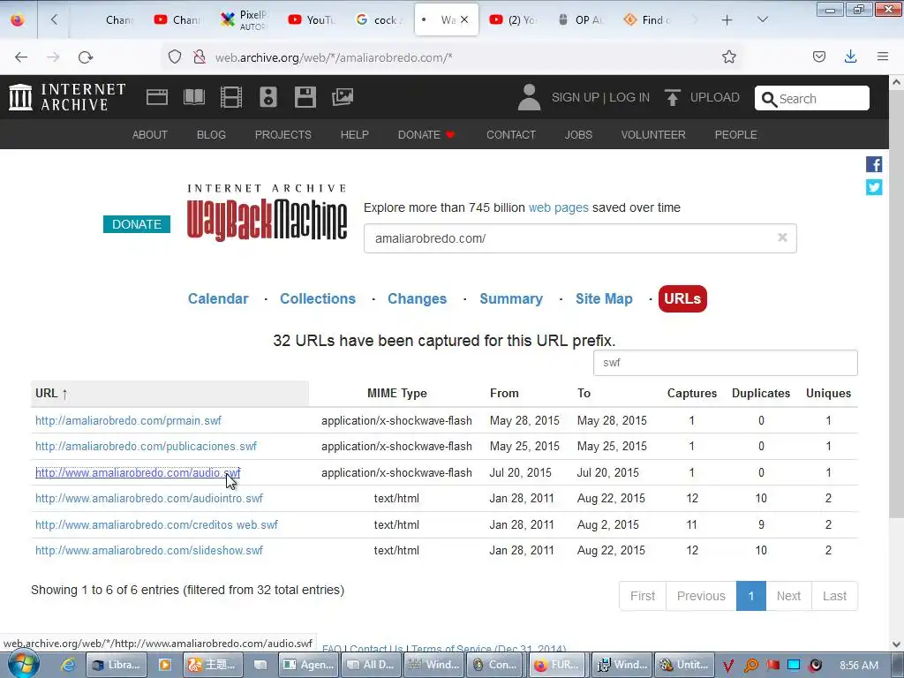Screen dimensions: 904x678
Task: Clear the Wayback search field with X
Action: click(x=782, y=237)
